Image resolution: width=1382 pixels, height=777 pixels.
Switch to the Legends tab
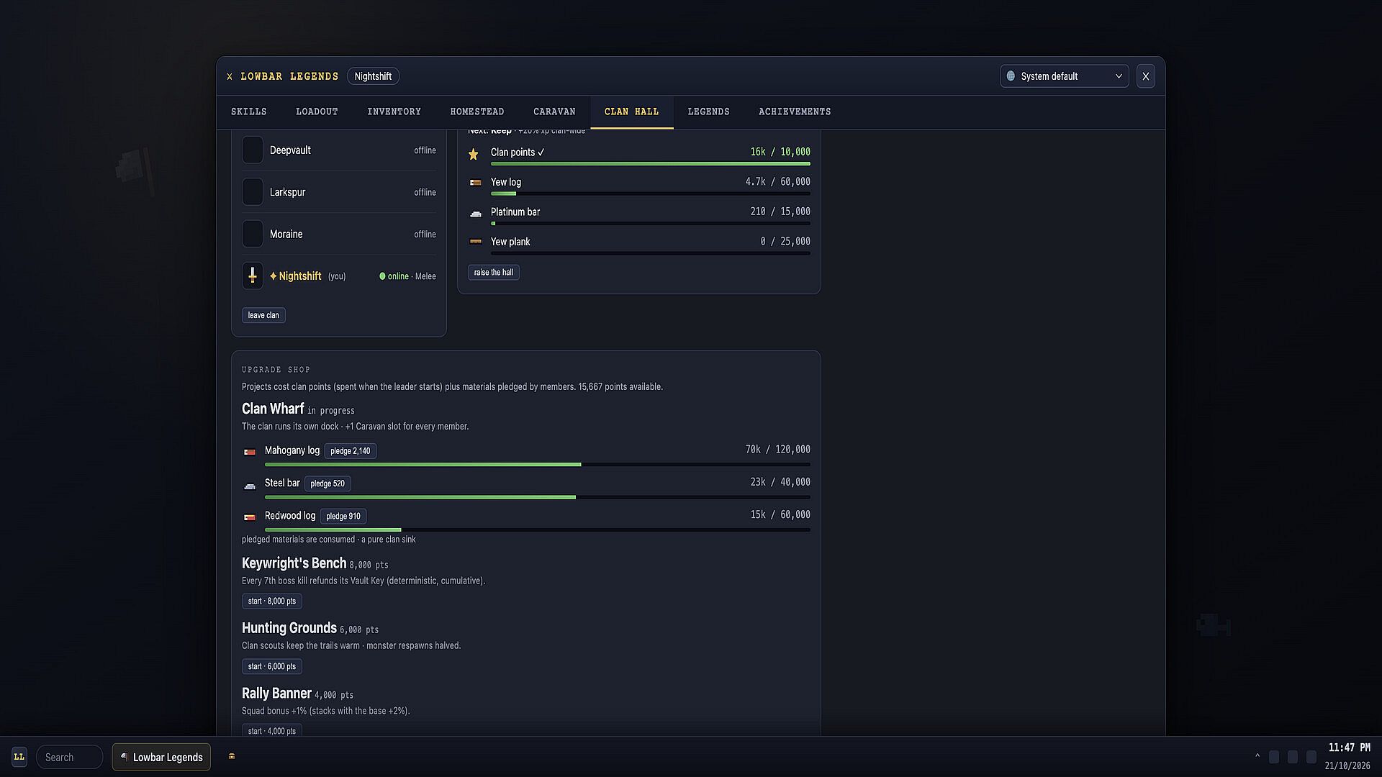(x=708, y=112)
